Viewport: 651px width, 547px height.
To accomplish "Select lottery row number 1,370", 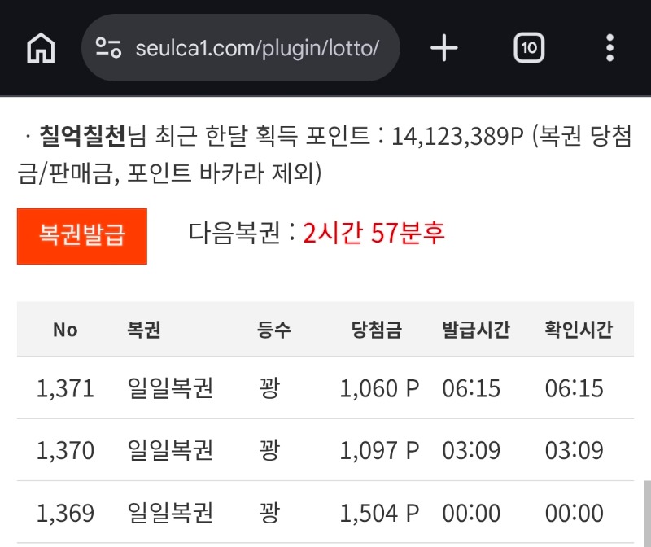I will 65,450.
